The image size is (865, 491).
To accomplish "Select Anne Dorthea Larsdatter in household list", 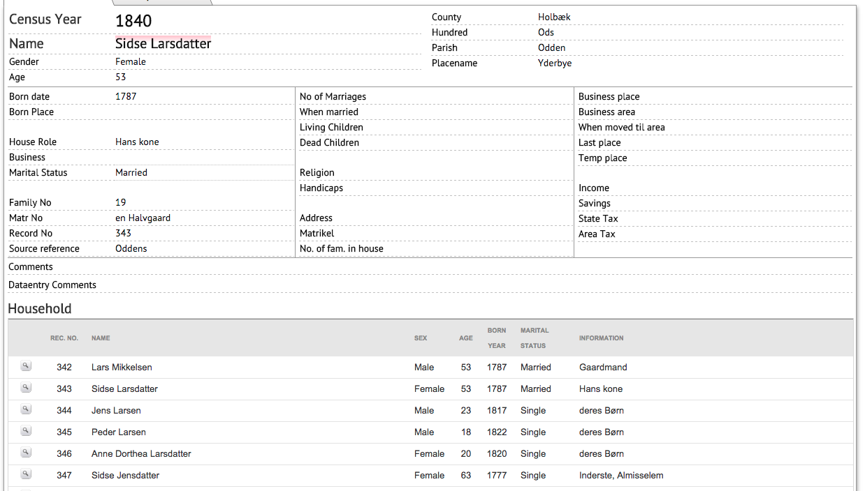I will [x=141, y=453].
